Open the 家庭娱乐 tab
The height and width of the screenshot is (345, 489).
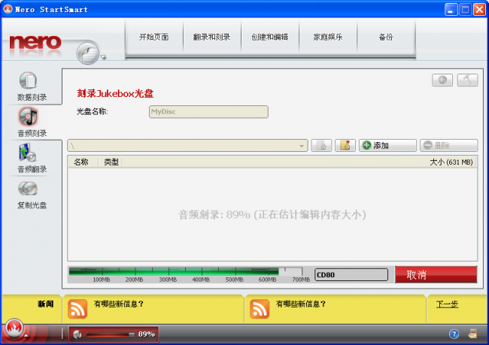click(x=328, y=37)
